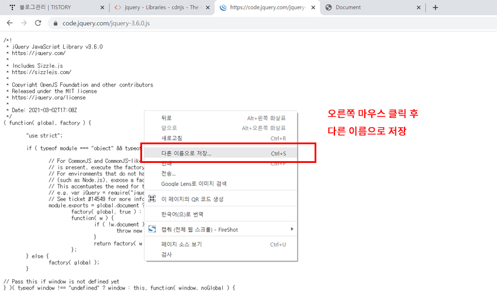The width and height of the screenshot is (497, 292).
Task: Click the https://jquery.org/license text line
Action: pyautogui.click(x=49, y=98)
